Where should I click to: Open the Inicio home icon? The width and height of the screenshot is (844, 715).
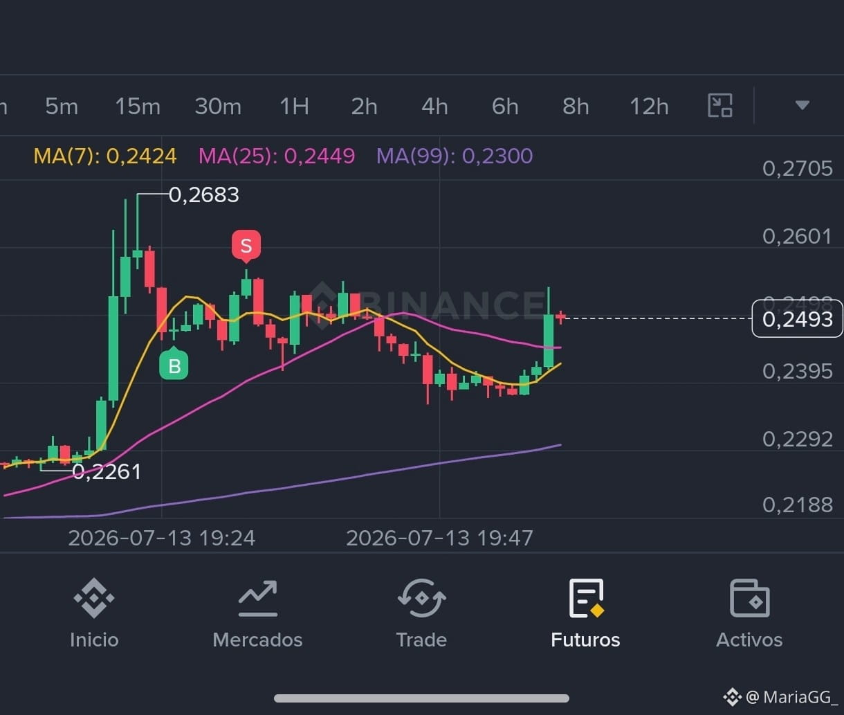point(94,598)
